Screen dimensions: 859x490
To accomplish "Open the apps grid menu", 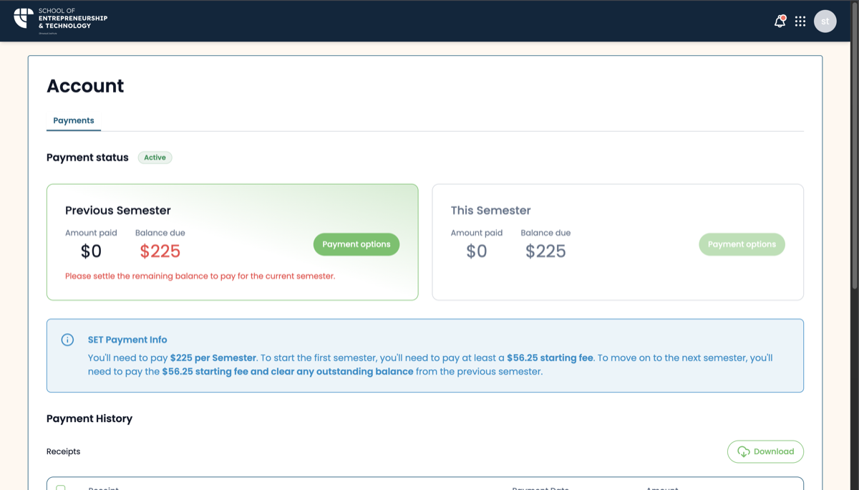I will pyautogui.click(x=800, y=21).
